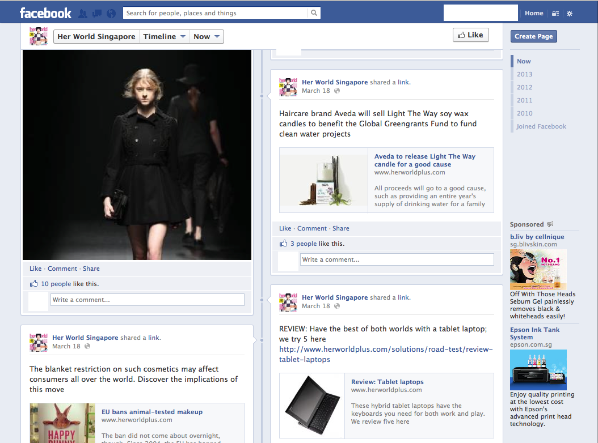Write a comment on the Aveda post
The height and width of the screenshot is (443, 598).
click(397, 259)
